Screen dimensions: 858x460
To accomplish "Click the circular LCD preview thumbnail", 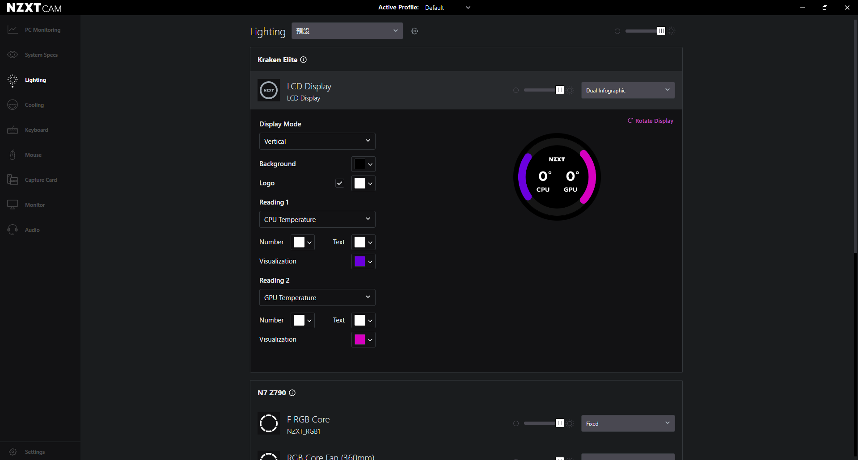I will (557, 177).
